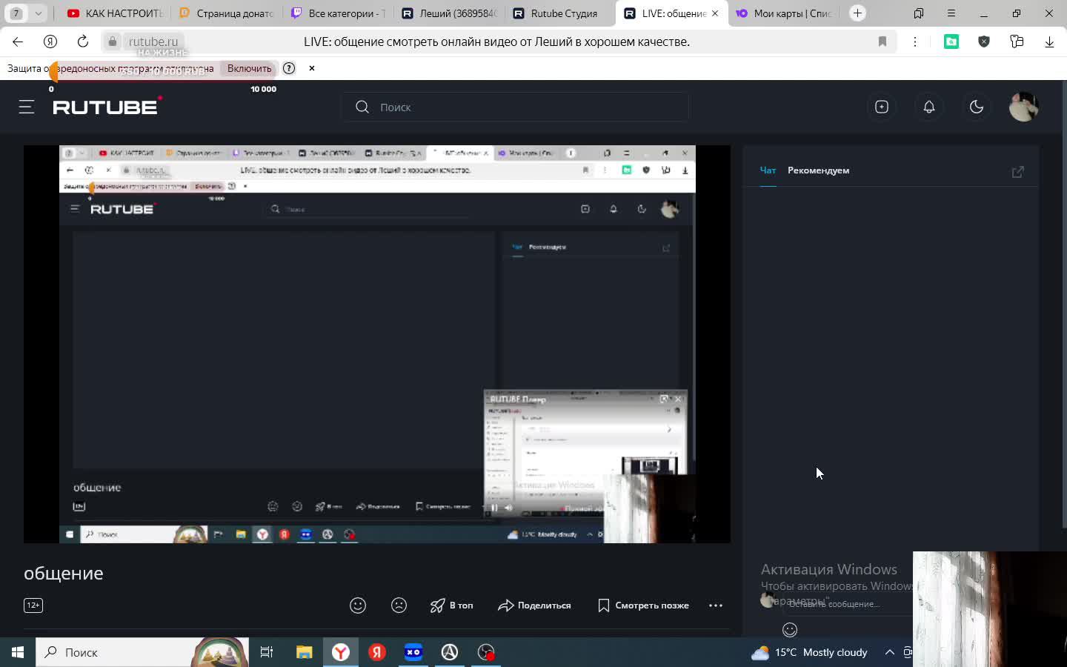The height and width of the screenshot is (667, 1067).
Task: Click the 'В топ' button
Action: [451, 605]
